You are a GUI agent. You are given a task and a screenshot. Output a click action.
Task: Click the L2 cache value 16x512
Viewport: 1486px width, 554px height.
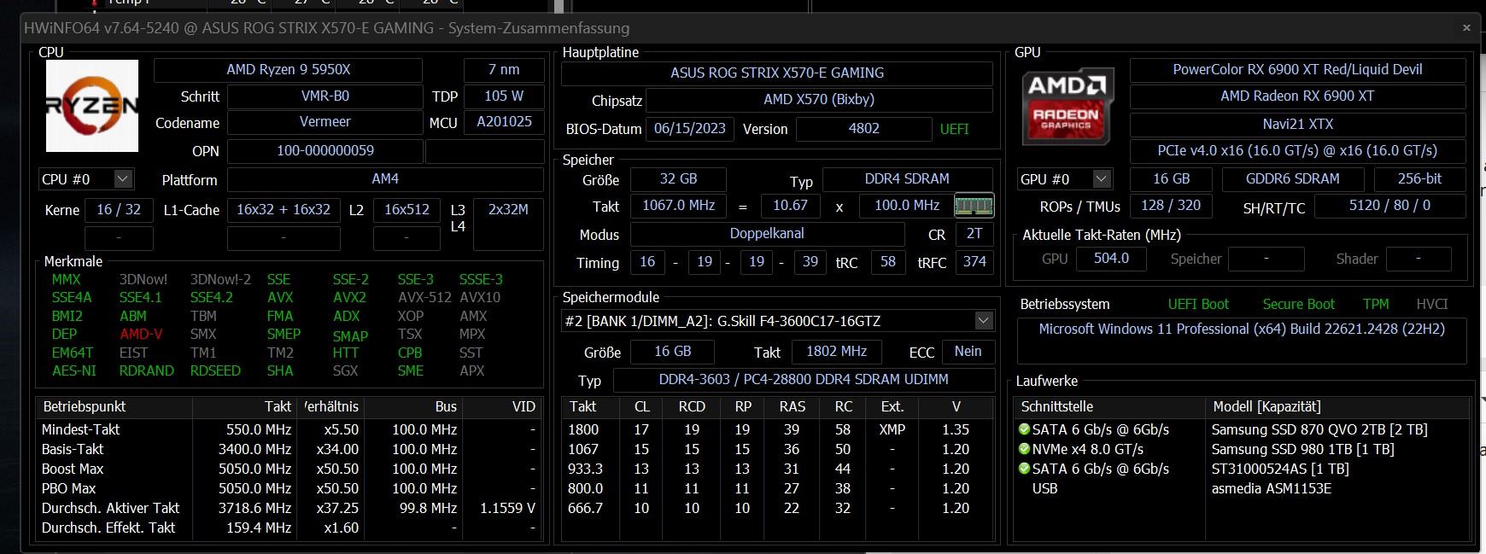point(407,210)
